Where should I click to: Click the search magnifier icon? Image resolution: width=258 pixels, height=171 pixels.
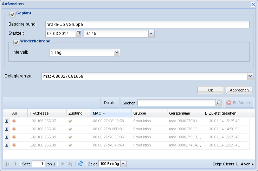tap(218, 103)
